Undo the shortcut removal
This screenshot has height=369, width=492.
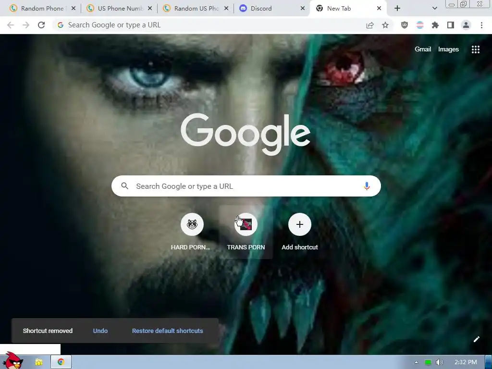100,331
